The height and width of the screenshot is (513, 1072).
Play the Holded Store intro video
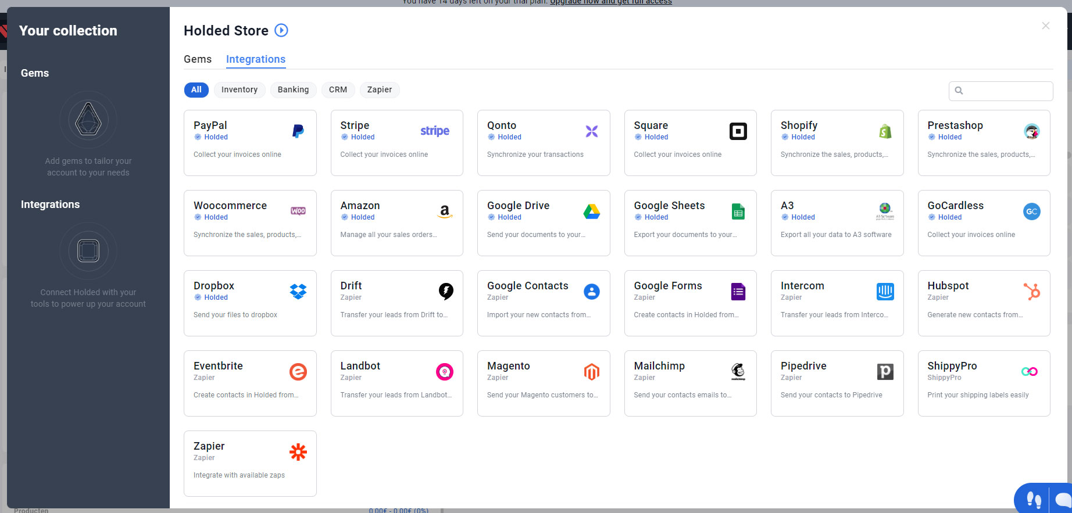[x=281, y=30]
